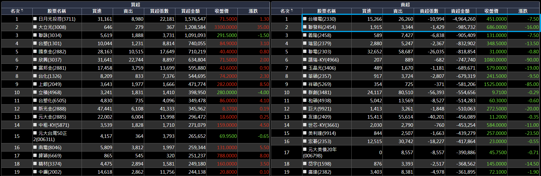541x176 pixels.
Task: Open the 美利達(9914) stock name
Action: pyautogui.click(x=322, y=133)
